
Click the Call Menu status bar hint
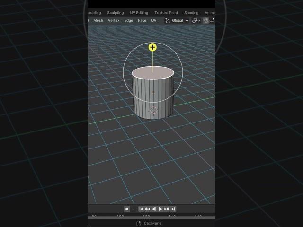pos(152,223)
